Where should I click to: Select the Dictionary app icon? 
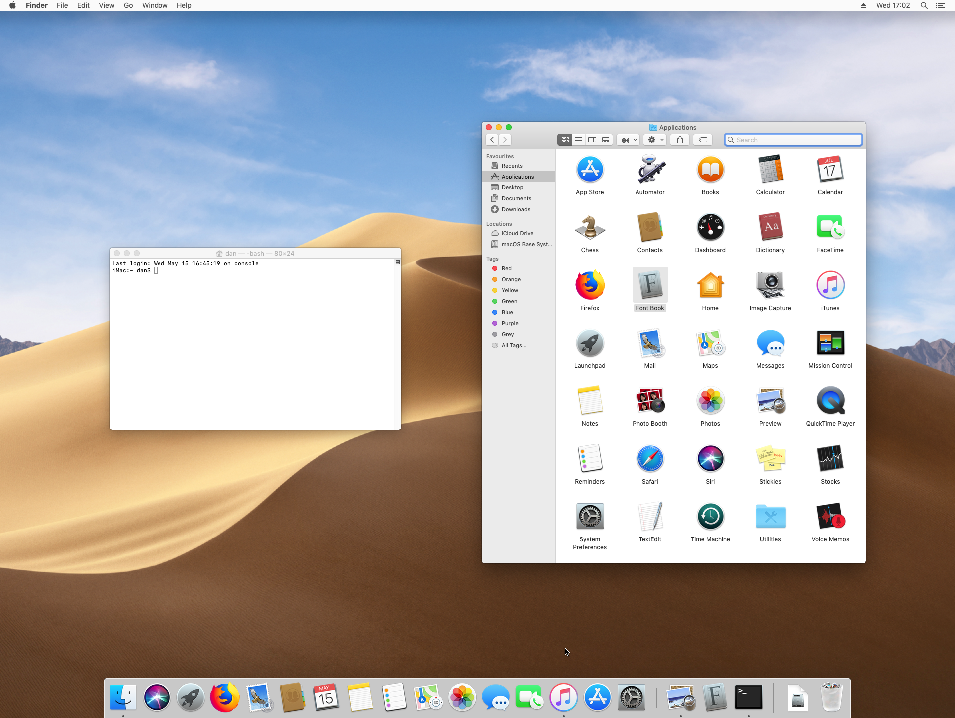(770, 228)
